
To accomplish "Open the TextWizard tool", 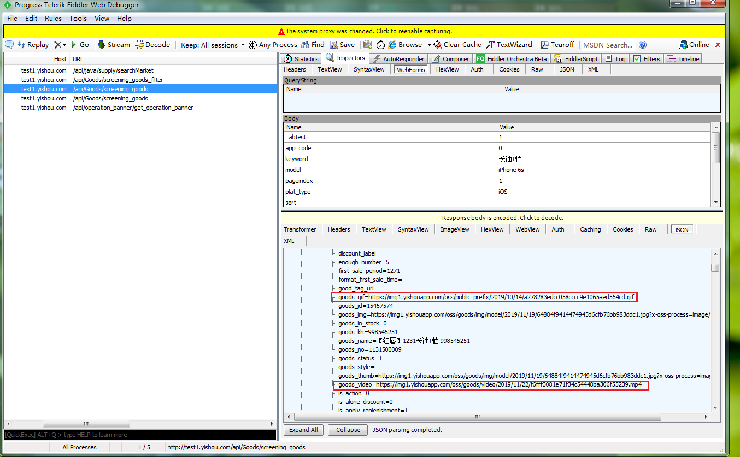I will coord(509,45).
